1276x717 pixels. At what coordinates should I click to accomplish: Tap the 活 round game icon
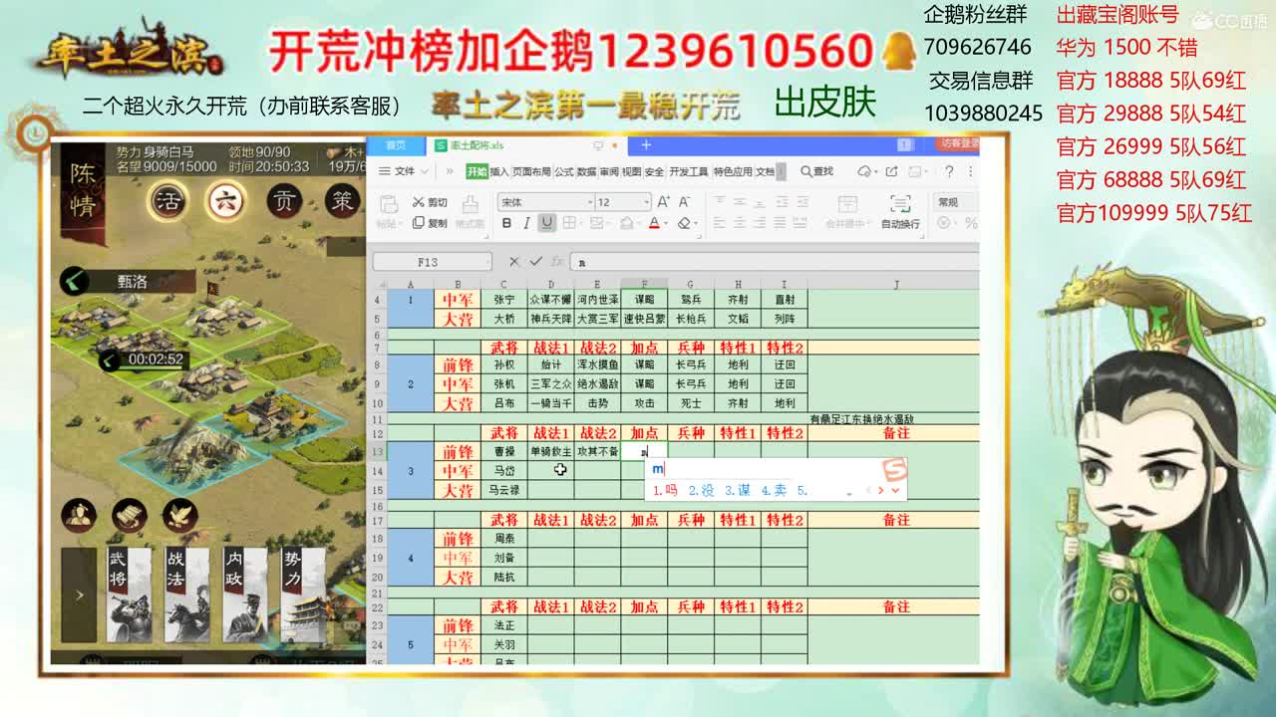(x=168, y=201)
